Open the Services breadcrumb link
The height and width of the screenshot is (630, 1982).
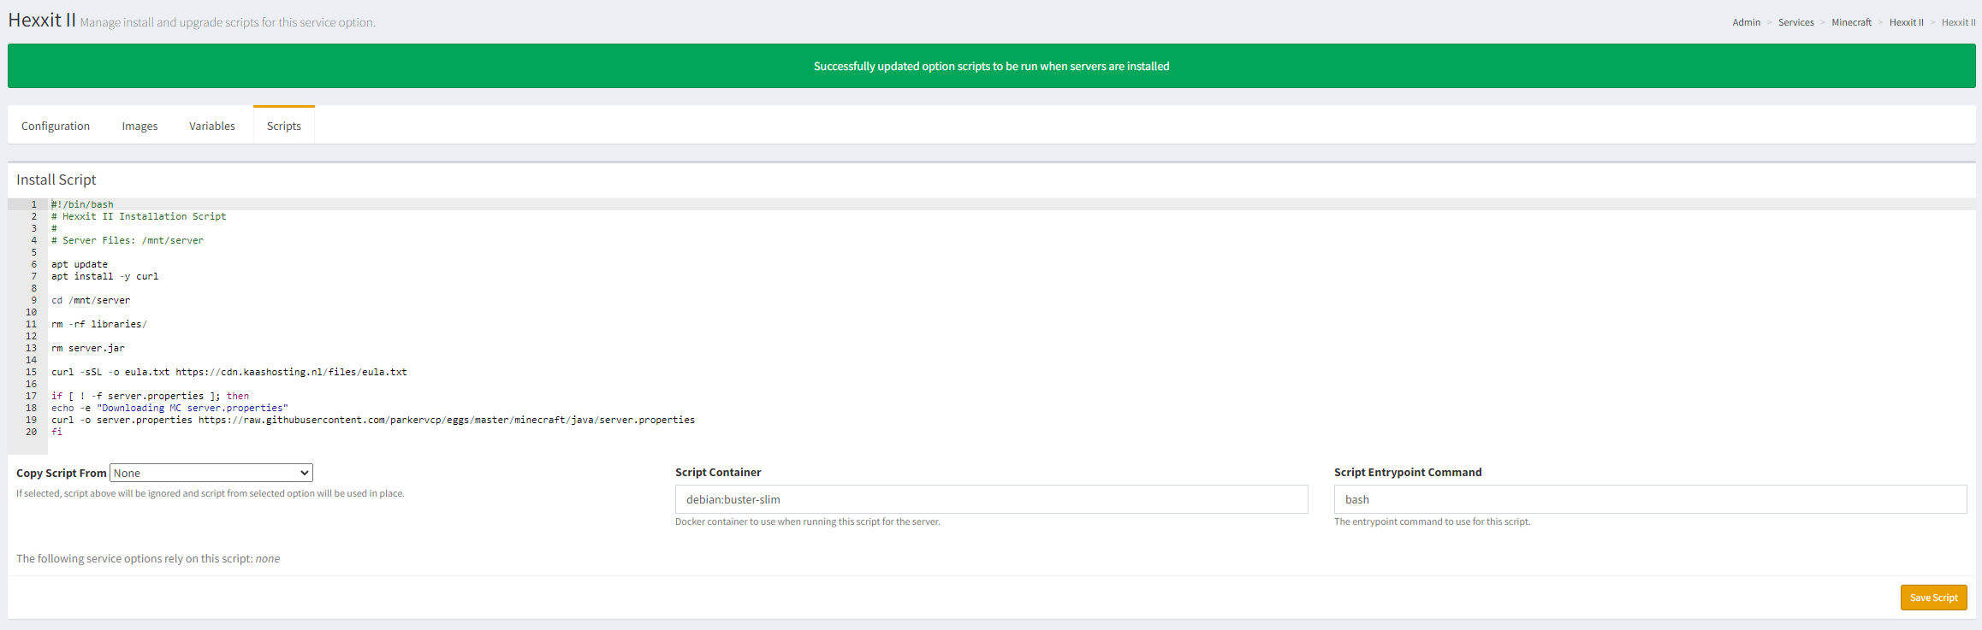click(1795, 22)
